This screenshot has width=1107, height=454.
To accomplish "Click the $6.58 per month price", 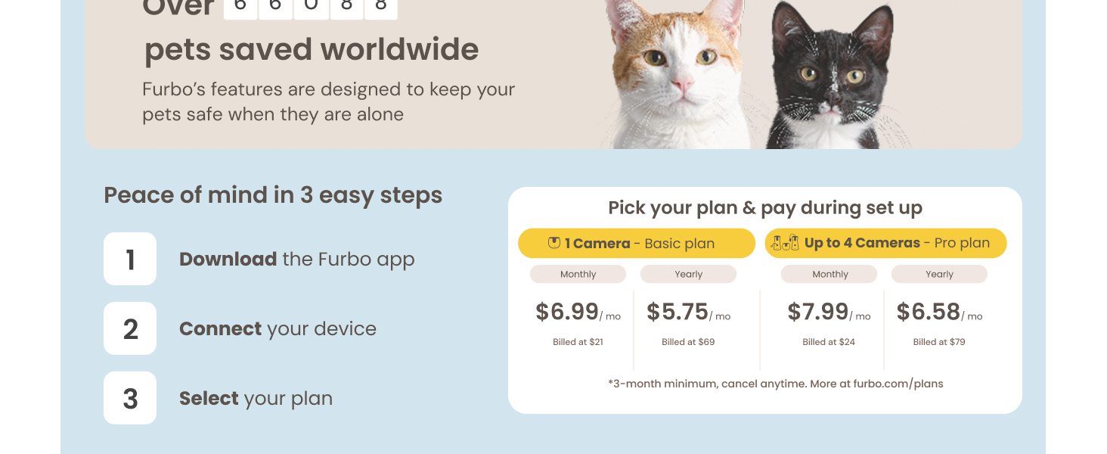I will [939, 312].
